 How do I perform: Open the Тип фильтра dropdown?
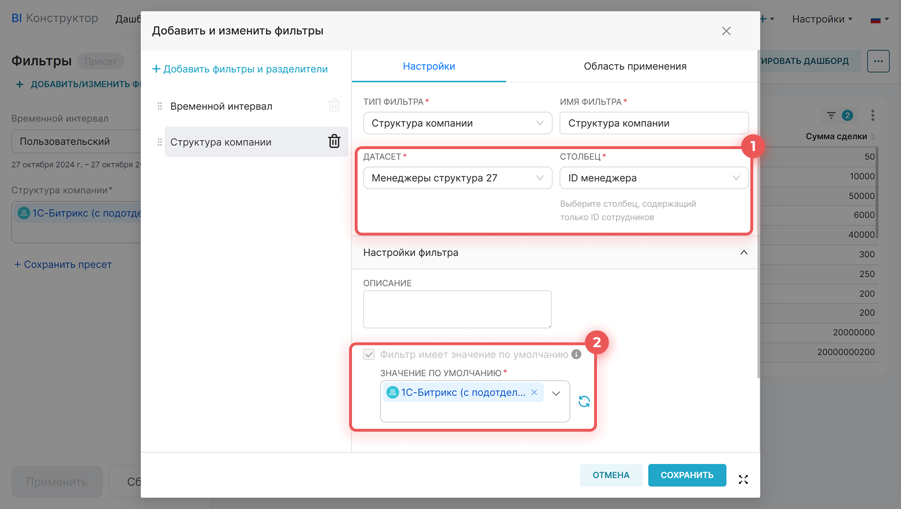457,123
